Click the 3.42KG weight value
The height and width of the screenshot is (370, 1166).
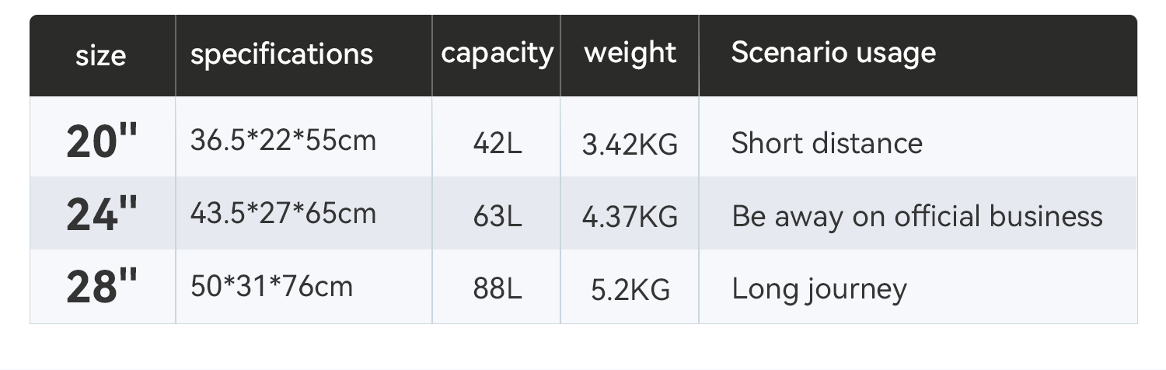630,144
